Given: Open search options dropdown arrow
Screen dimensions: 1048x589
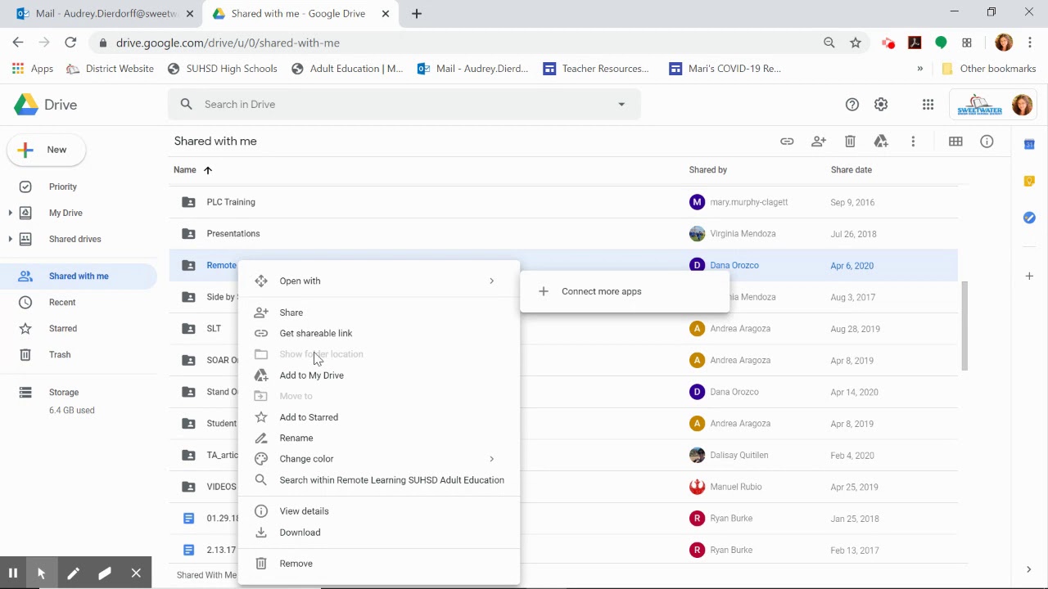Looking at the screenshot, I should click(x=621, y=105).
